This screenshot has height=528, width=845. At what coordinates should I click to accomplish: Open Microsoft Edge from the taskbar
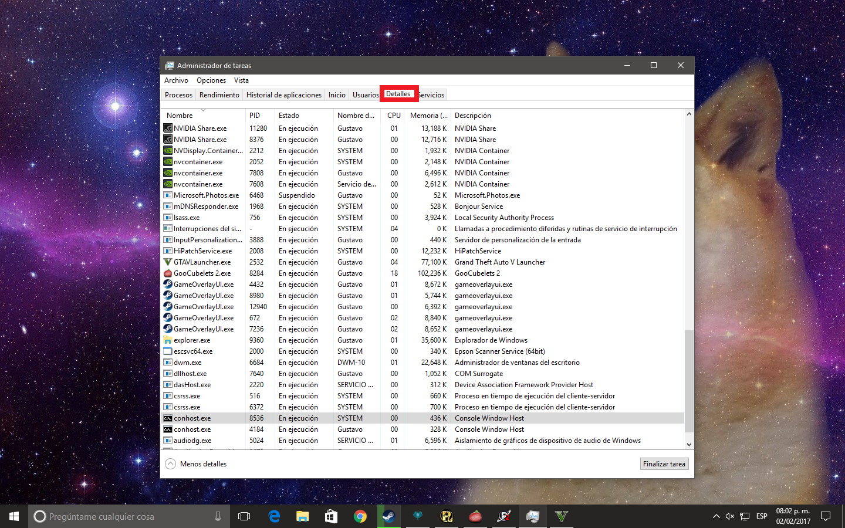273,516
